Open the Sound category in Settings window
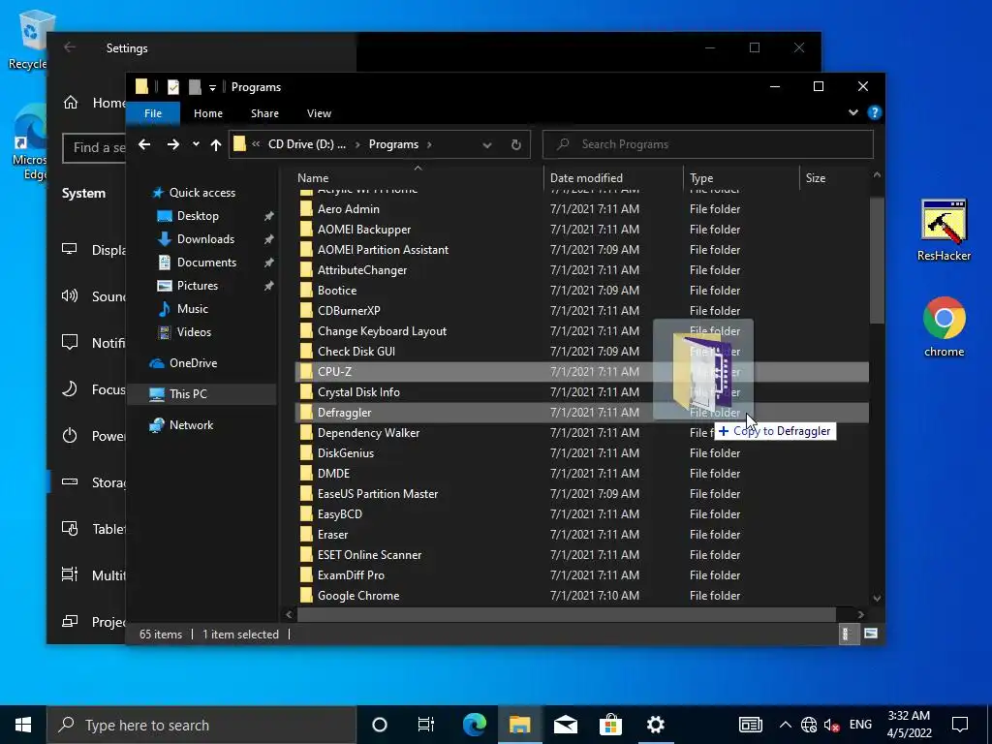This screenshot has width=992, height=744. coord(93,296)
